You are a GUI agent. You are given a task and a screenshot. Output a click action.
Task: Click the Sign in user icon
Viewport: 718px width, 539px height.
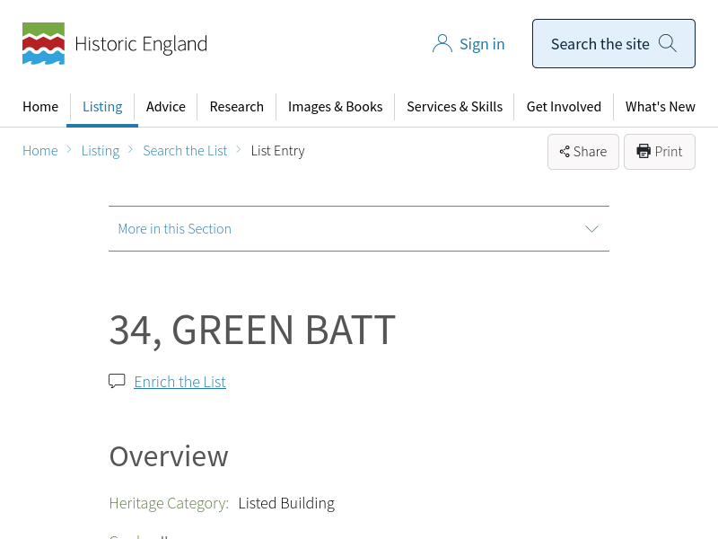(x=442, y=44)
